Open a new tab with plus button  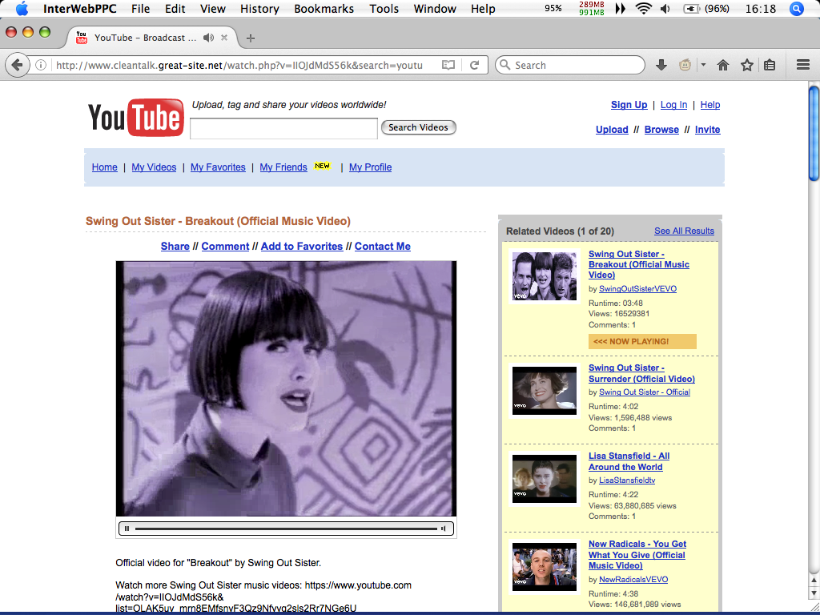[x=251, y=38]
